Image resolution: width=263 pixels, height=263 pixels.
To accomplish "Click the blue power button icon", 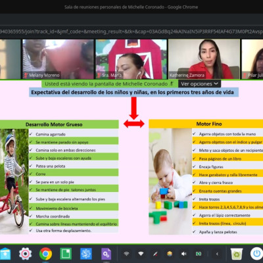I will 256,254.
